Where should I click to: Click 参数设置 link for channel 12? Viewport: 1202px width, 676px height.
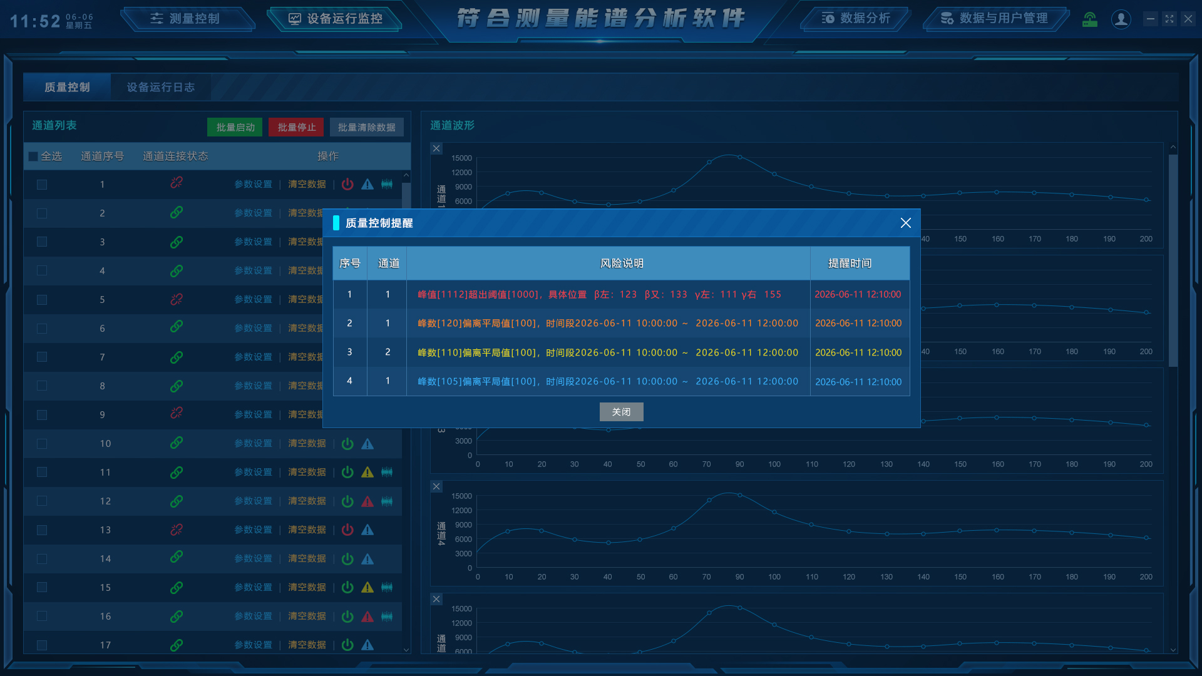(253, 501)
